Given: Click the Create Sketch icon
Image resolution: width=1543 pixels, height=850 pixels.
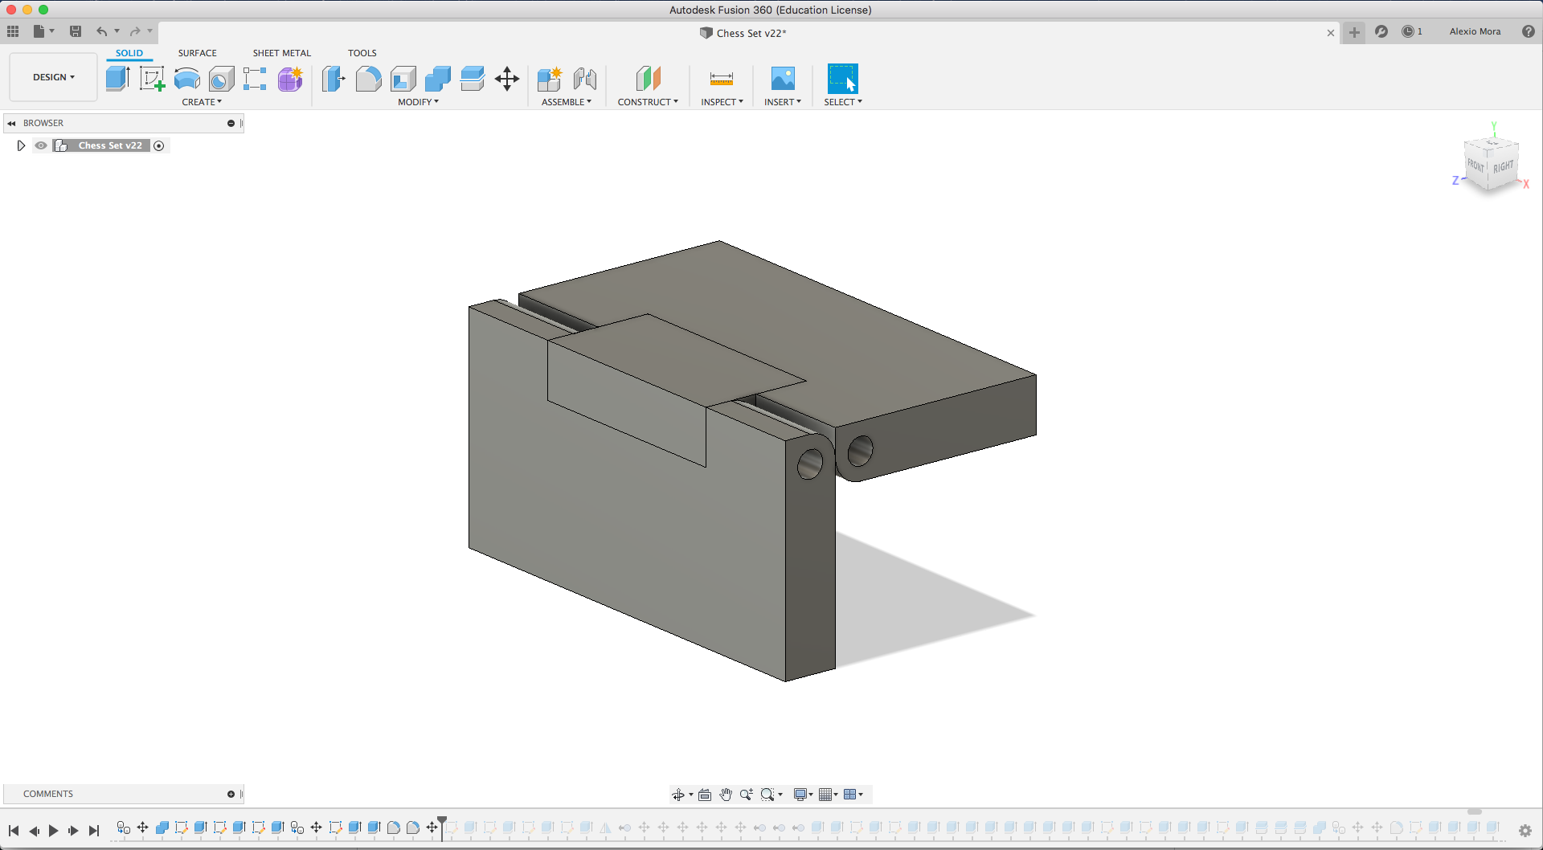Looking at the screenshot, I should (x=152, y=78).
